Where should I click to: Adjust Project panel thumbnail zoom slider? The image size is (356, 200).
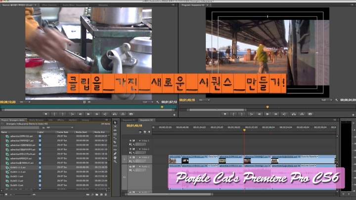(x=23, y=195)
